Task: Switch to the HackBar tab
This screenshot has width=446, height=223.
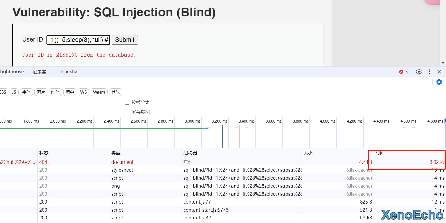Action: pos(70,72)
